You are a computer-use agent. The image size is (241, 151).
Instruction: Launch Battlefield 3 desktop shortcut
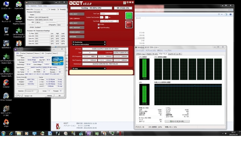(x=6, y=44)
